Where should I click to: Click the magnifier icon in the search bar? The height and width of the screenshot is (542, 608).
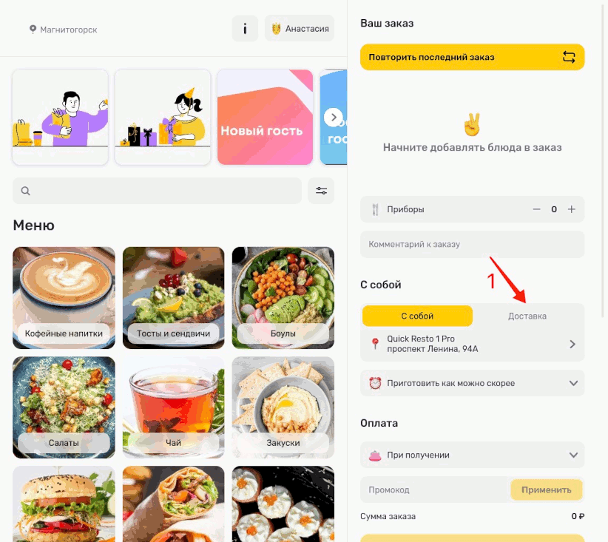(x=26, y=191)
